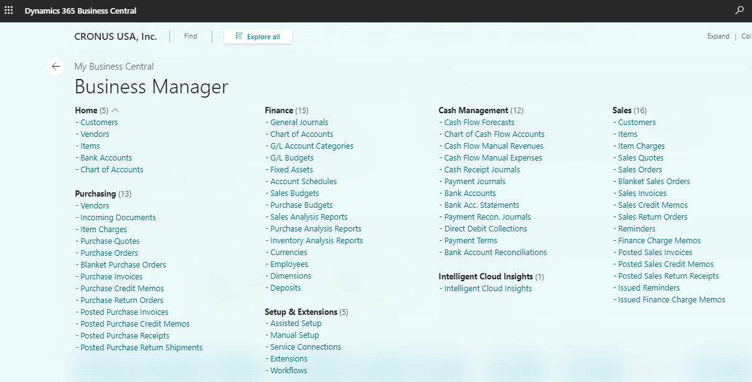The height and width of the screenshot is (382, 752).
Task: Click Expand in the top right
Action: pos(718,37)
